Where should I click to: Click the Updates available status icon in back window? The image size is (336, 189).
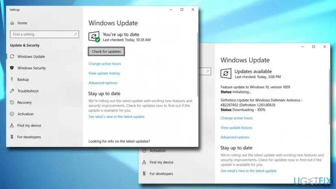point(226,73)
